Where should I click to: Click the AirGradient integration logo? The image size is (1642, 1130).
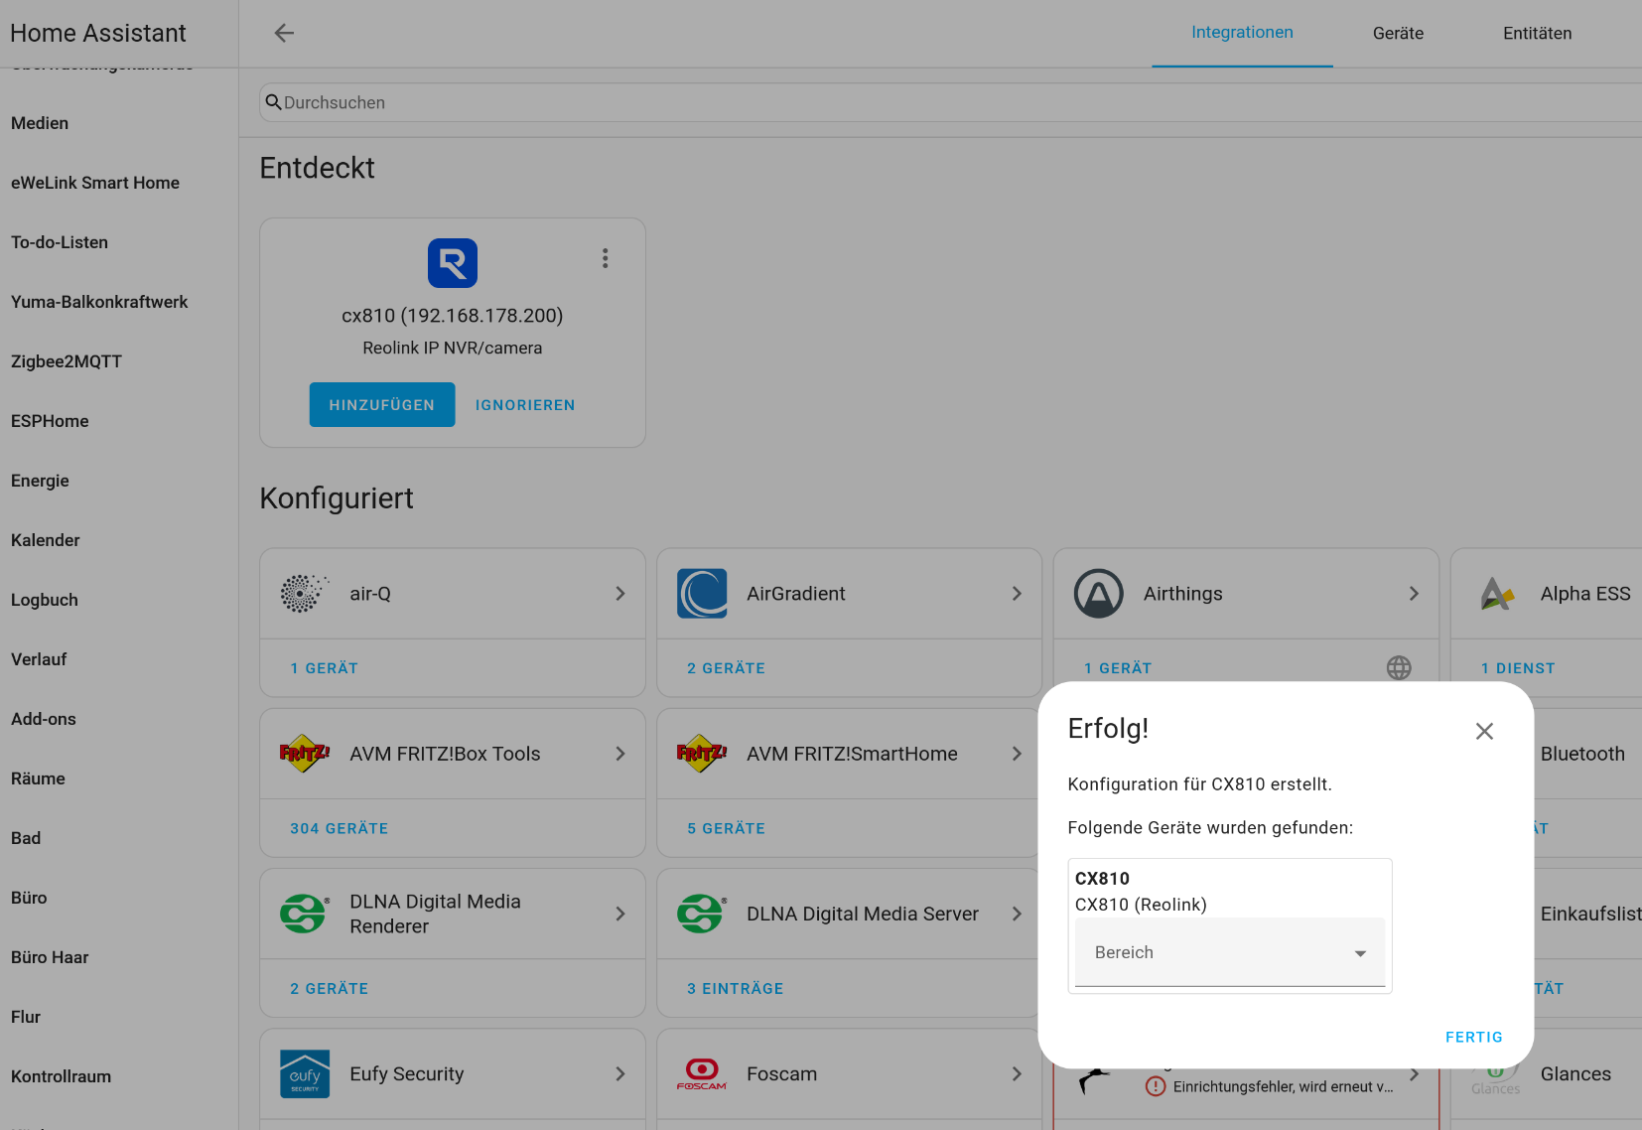coord(702,594)
